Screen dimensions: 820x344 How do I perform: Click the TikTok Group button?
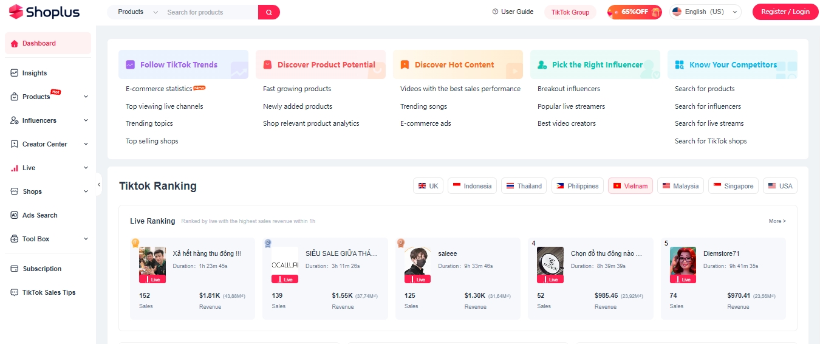(570, 12)
